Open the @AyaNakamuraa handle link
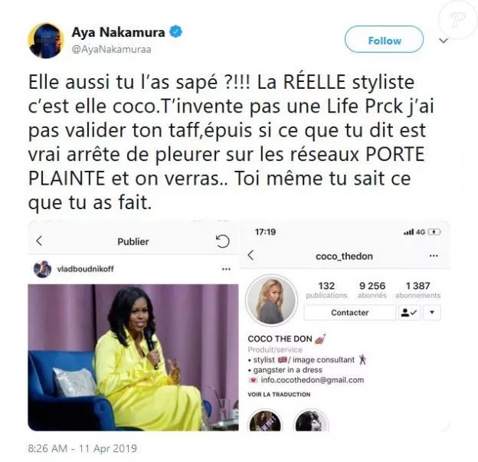The width and height of the screenshot is (478, 462). coord(111,49)
